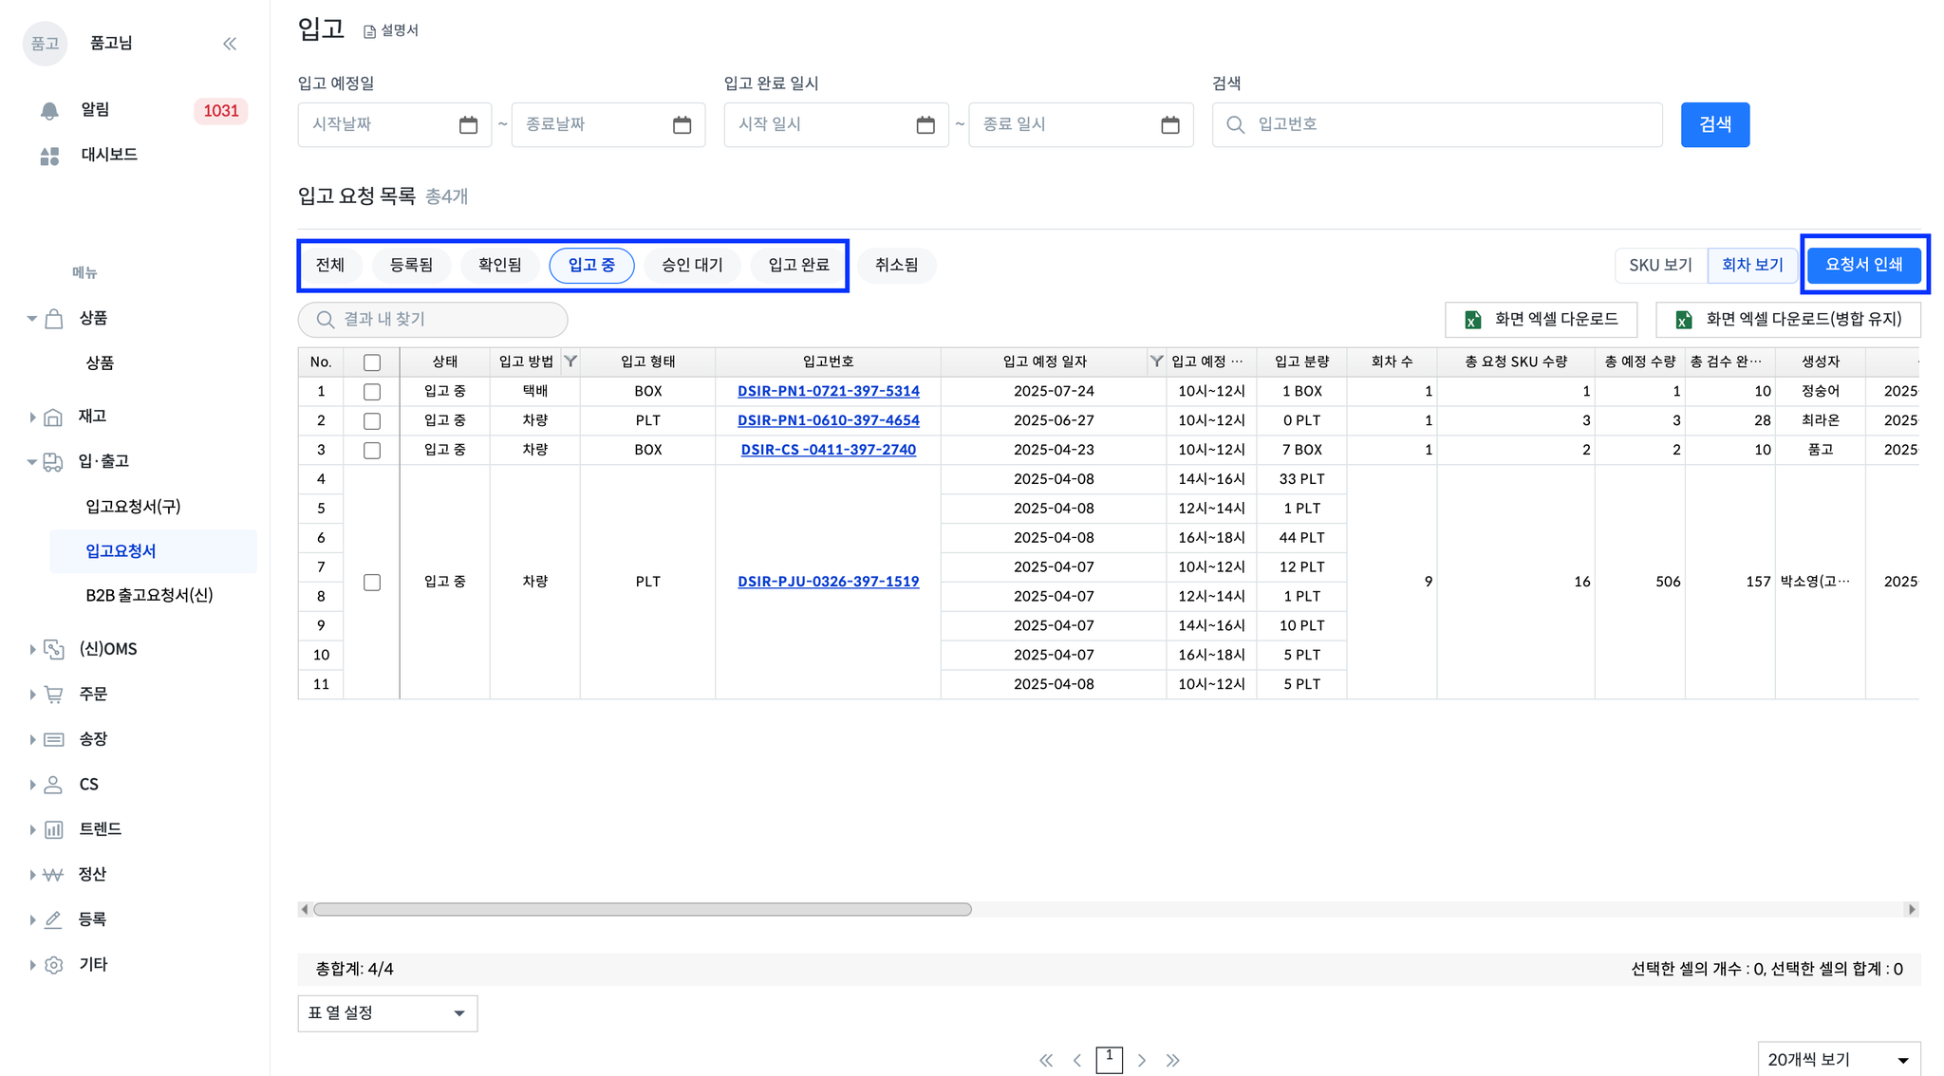Select the 확인됨 status tab
Viewport: 1944px width, 1076px height.
tap(500, 266)
